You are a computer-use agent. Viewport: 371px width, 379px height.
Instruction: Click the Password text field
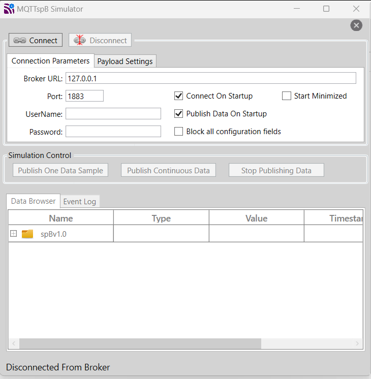pos(113,132)
